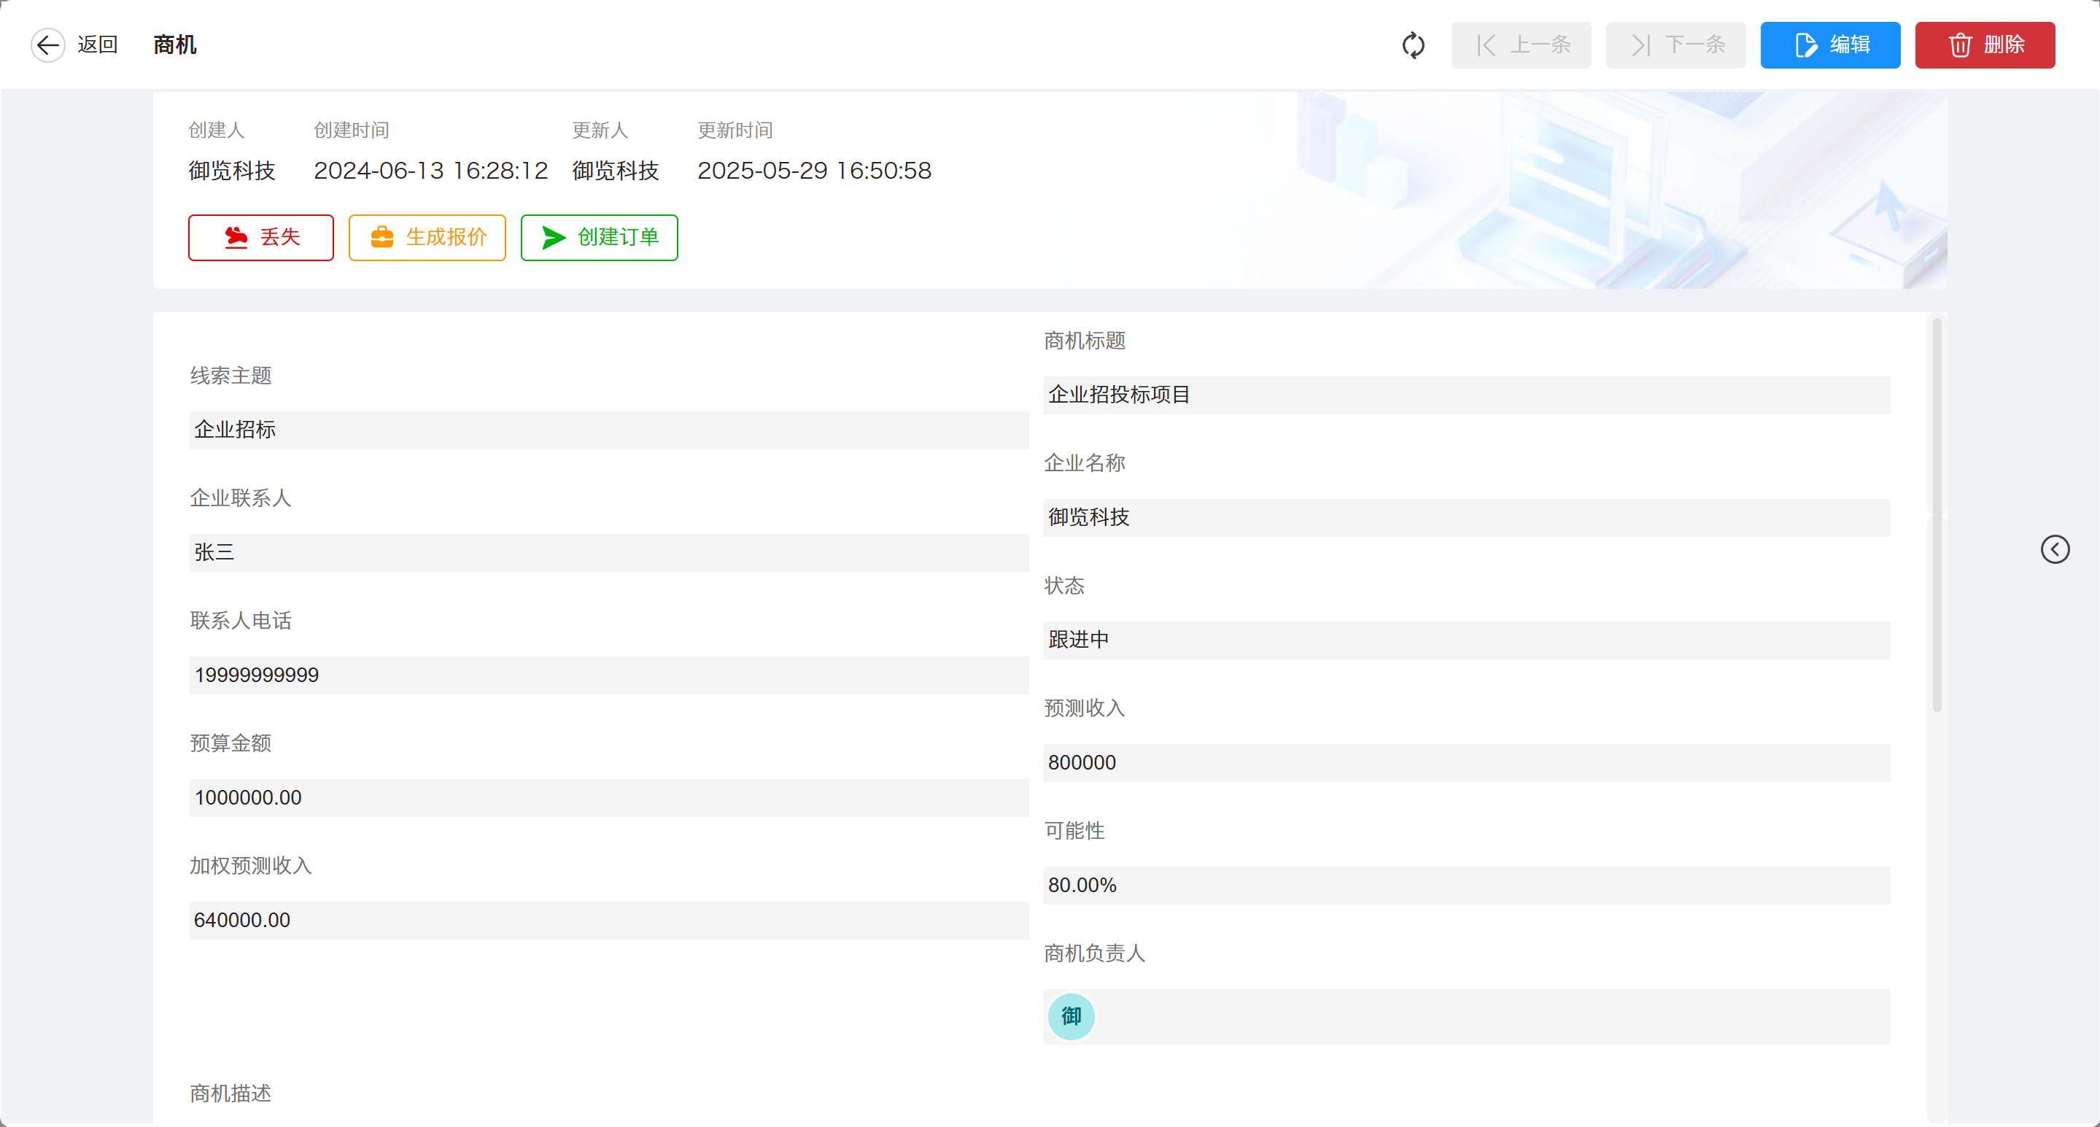Click the 线索主题 field 企业招标
This screenshot has height=1127, width=2100.
[608, 430]
